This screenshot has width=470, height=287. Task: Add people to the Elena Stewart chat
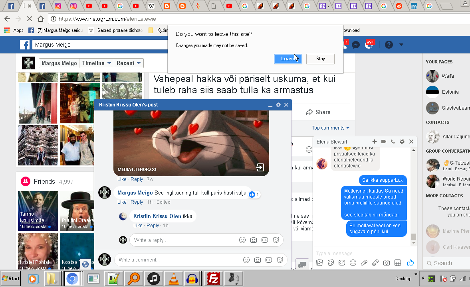point(375,142)
